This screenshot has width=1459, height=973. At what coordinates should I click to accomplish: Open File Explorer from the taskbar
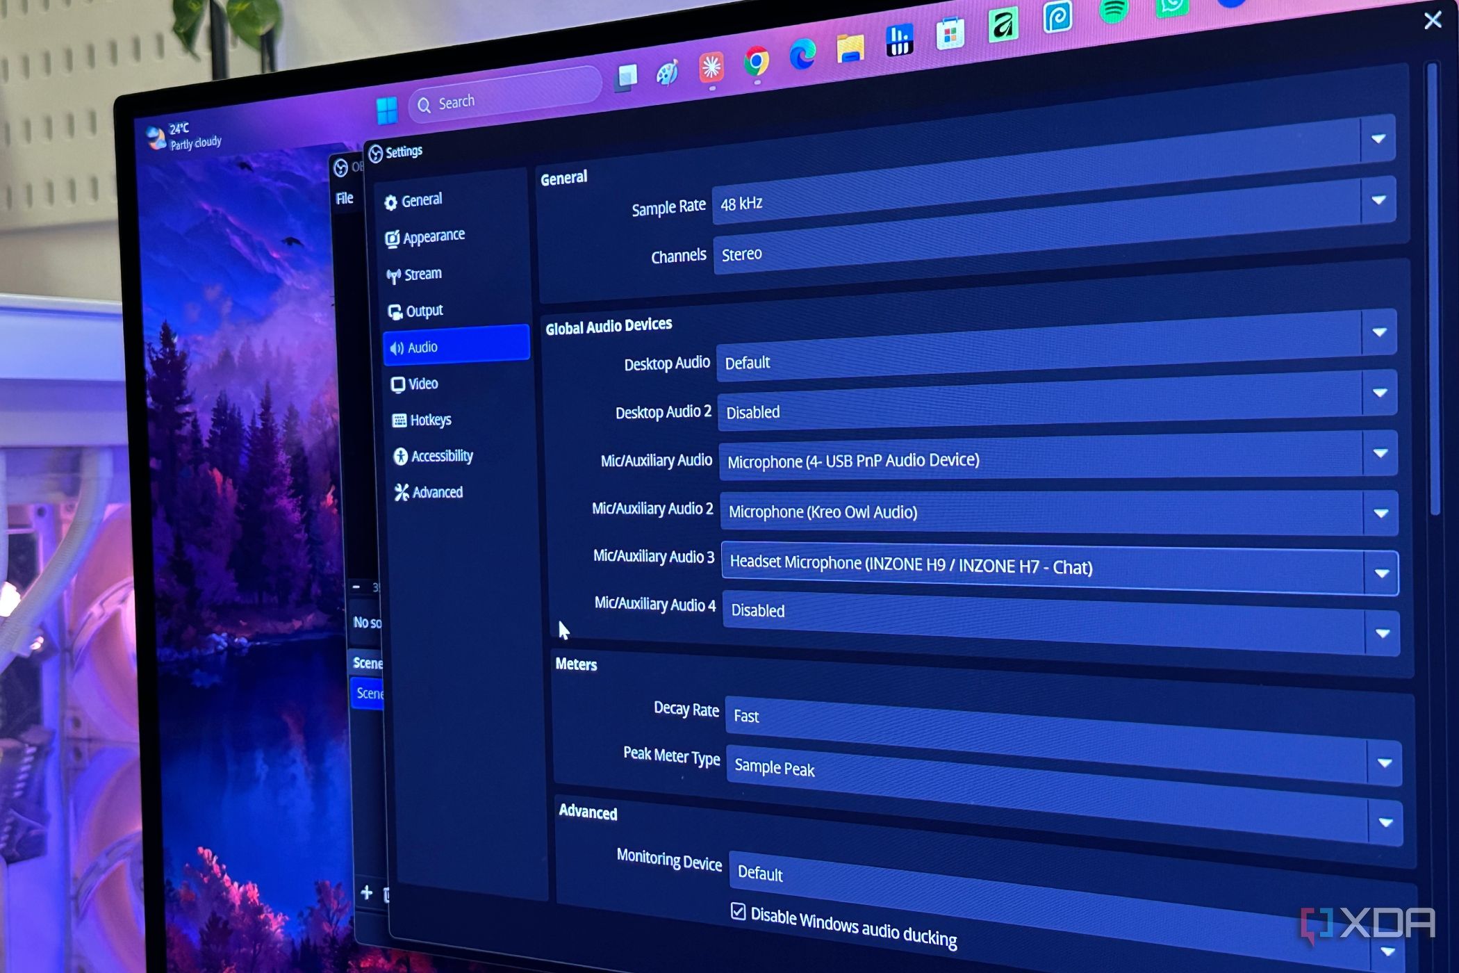[850, 47]
